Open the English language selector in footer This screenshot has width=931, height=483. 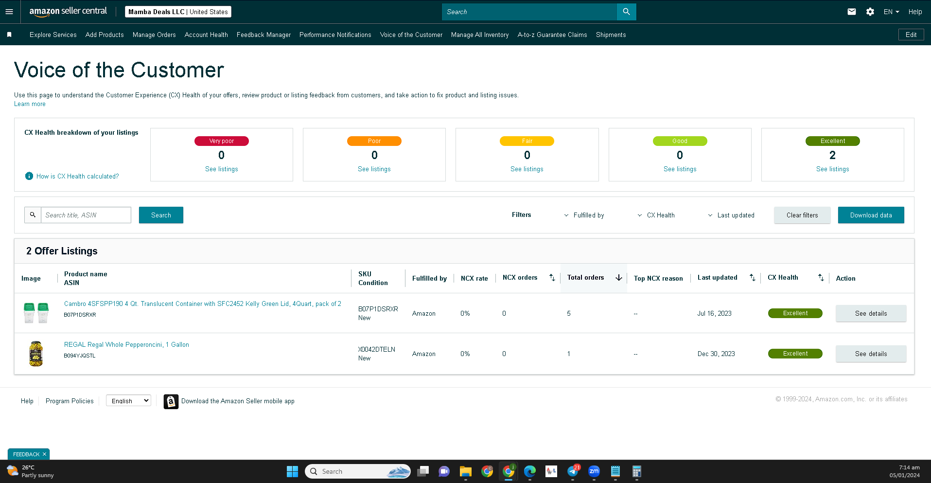point(128,401)
